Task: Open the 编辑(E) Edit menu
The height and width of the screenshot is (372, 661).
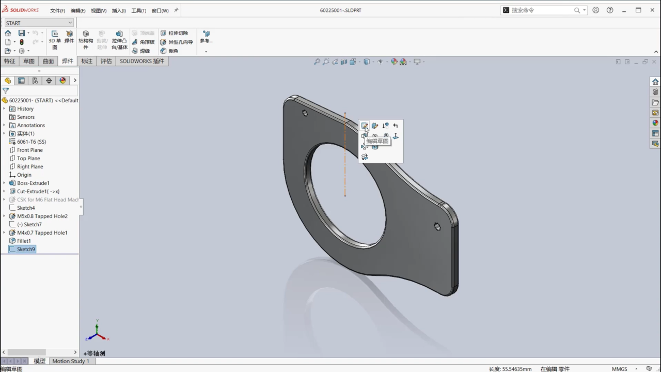Action: tap(78, 10)
